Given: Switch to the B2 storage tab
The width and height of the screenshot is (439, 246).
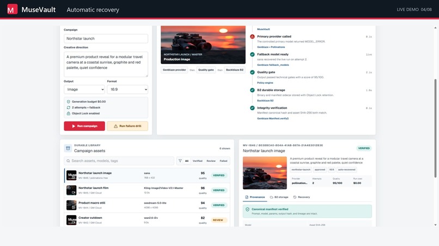Looking at the screenshot, I should pos(279,197).
